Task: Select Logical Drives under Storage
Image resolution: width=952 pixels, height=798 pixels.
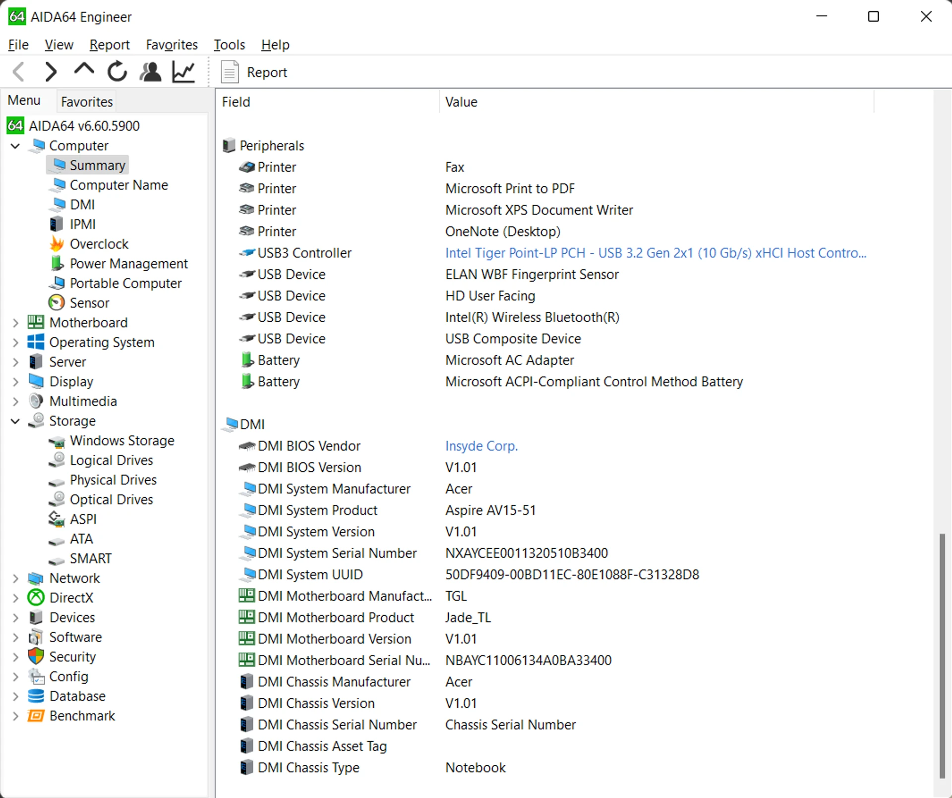Action: pyautogui.click(x=111, y=460)
